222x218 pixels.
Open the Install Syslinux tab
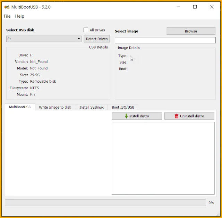click(x=92, y=107)
